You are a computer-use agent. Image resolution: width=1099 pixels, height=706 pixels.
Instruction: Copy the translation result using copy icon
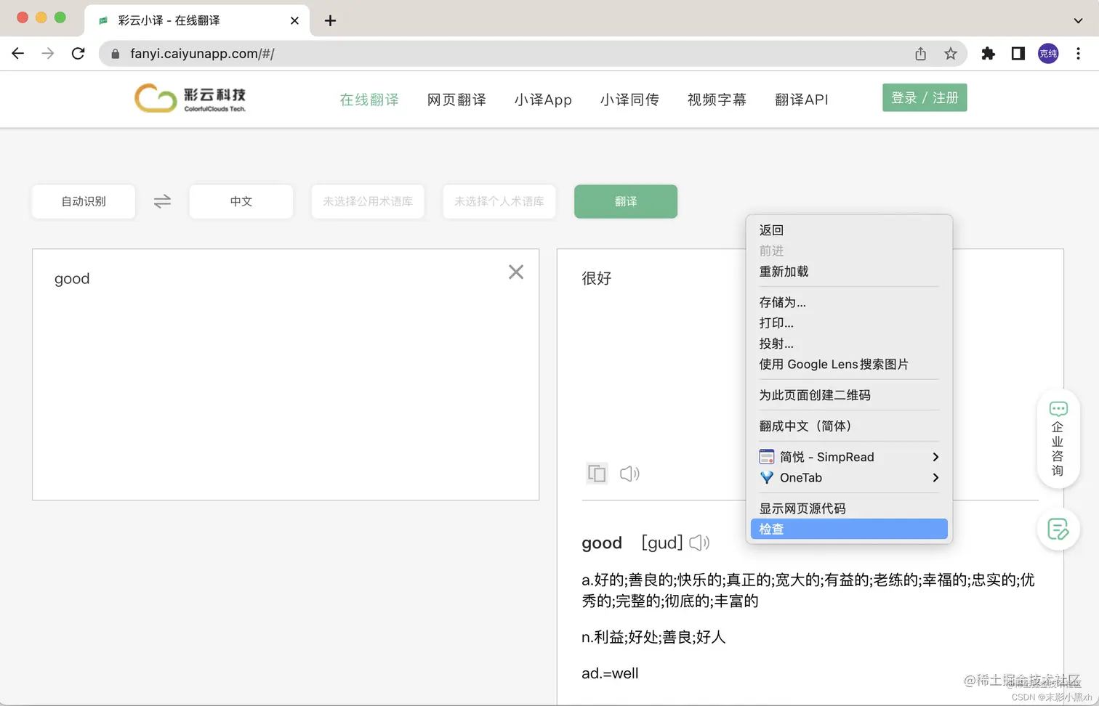(596, 474)
